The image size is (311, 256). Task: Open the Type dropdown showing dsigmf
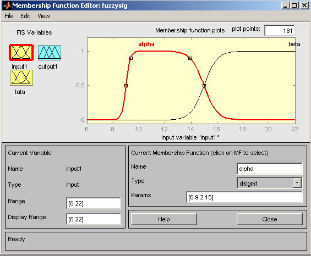coord(269,183)
